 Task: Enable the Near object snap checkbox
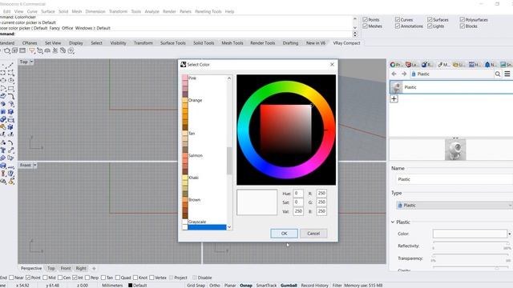11,278
